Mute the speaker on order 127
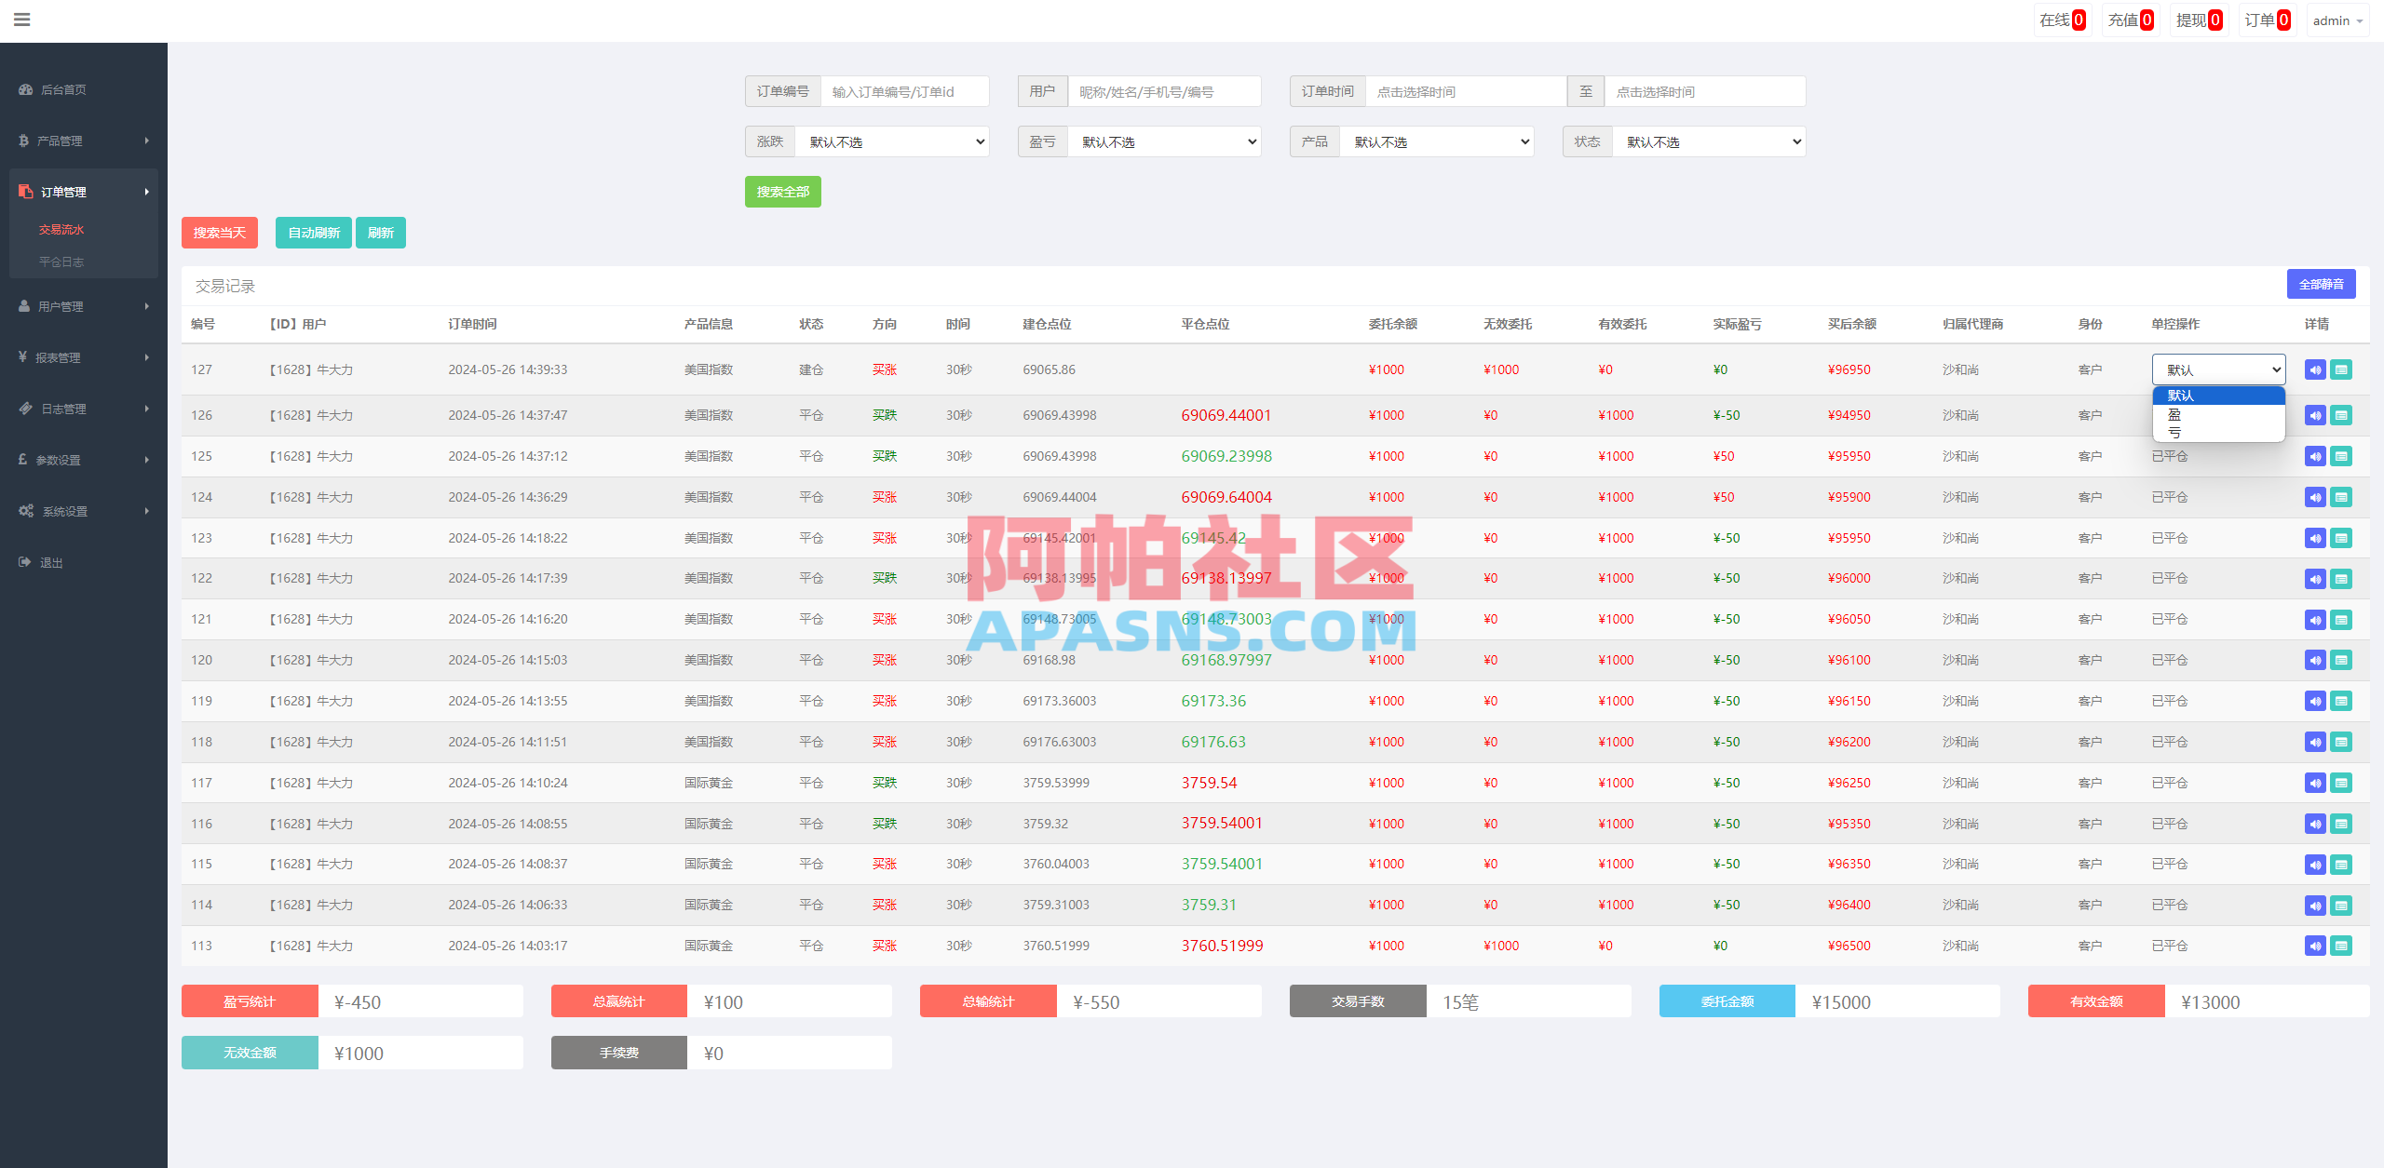This screenshot has height=1168, width=2384. [2315, 369]
